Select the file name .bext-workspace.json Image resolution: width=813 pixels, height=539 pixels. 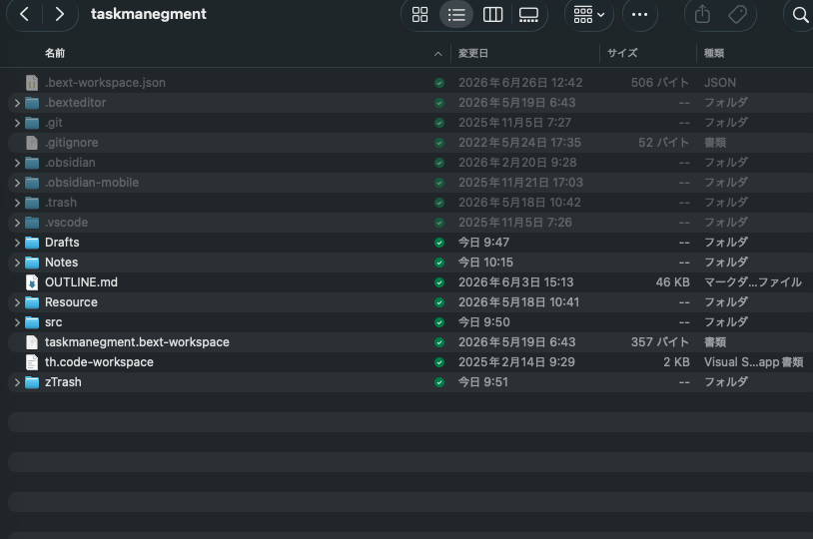click(105, 83)
